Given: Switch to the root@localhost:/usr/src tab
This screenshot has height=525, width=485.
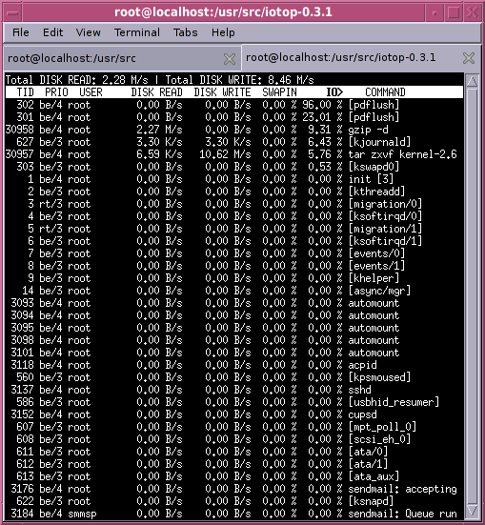Looking at the screenshot, I should (122, 58).
